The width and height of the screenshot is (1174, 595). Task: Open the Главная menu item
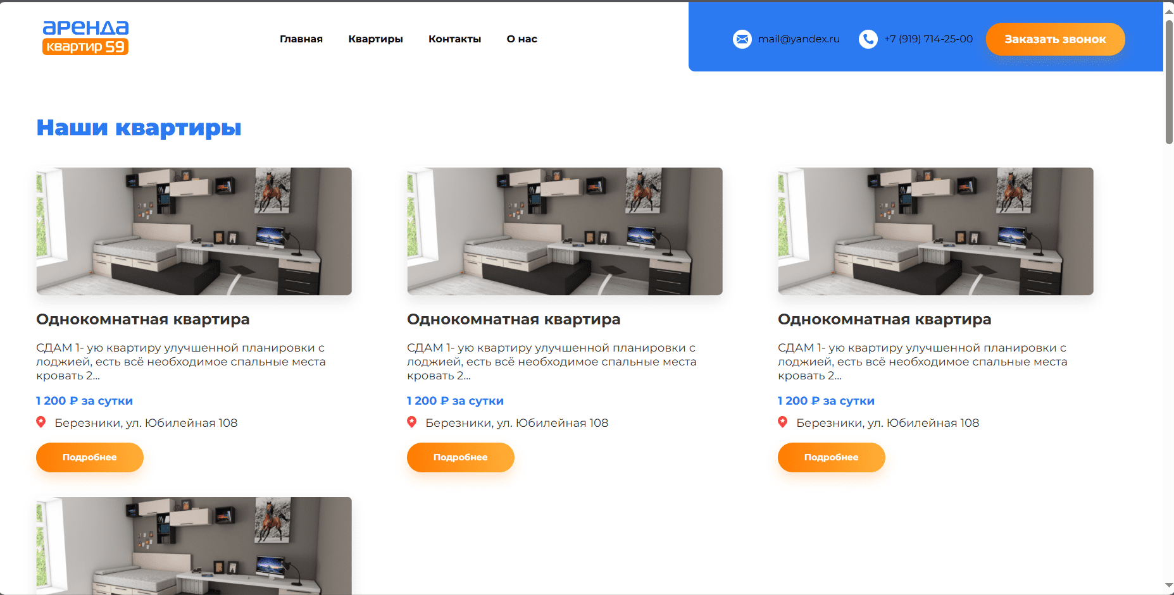point(301,39)
